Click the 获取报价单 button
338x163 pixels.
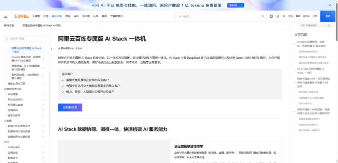70,107
